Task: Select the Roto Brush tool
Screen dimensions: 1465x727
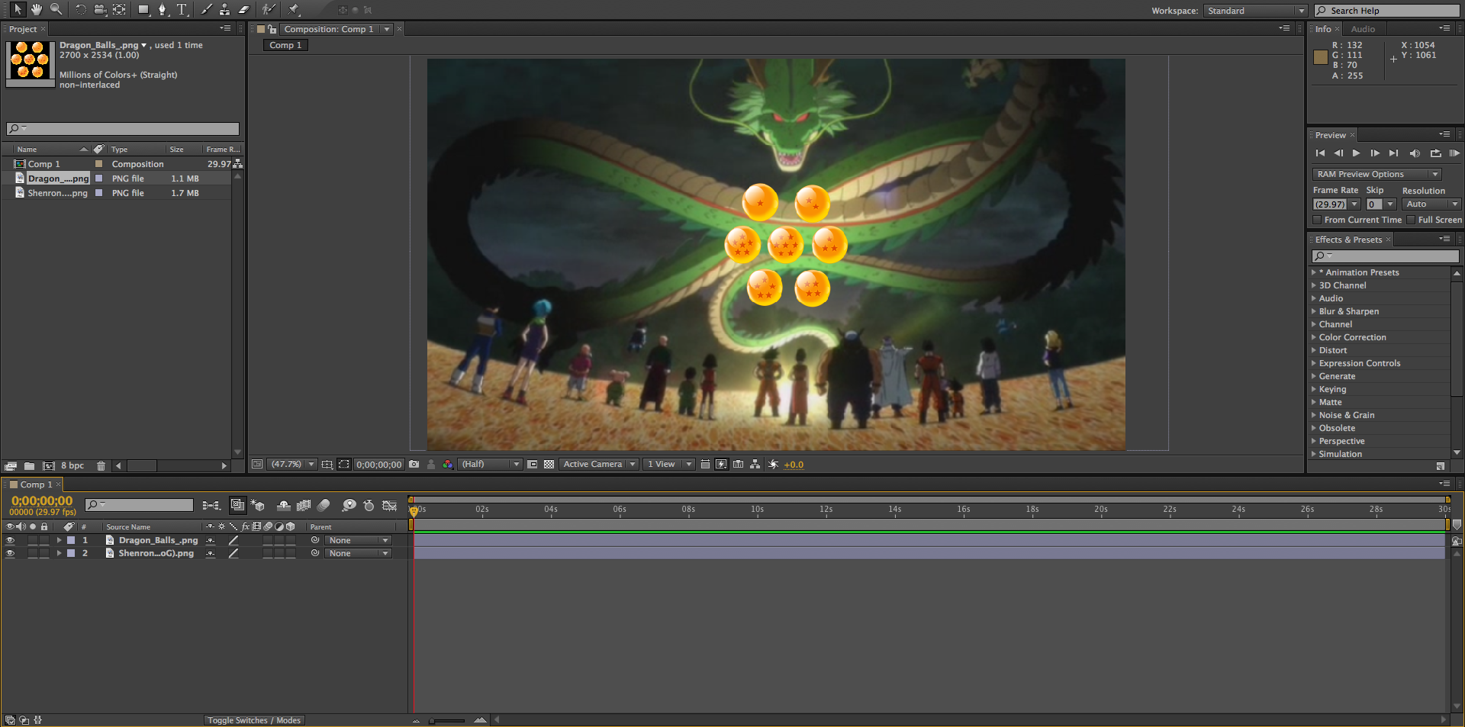Action: (x=269, y=9)
